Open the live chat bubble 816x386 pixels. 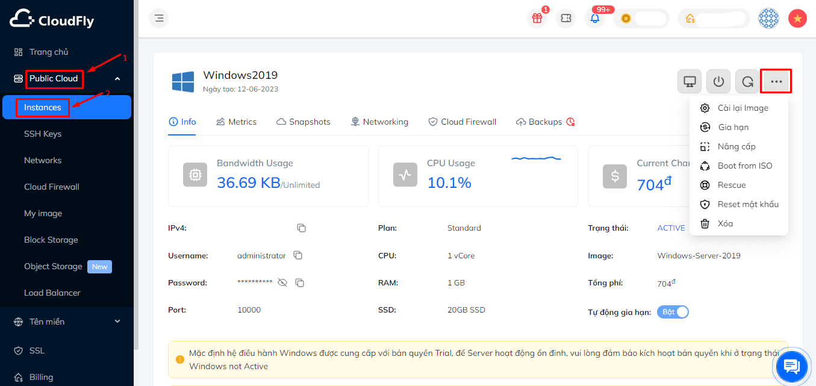(x=791, y=365)
